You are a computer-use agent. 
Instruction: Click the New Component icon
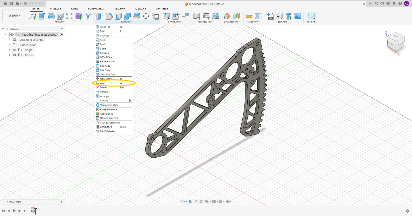pos(176,16)
